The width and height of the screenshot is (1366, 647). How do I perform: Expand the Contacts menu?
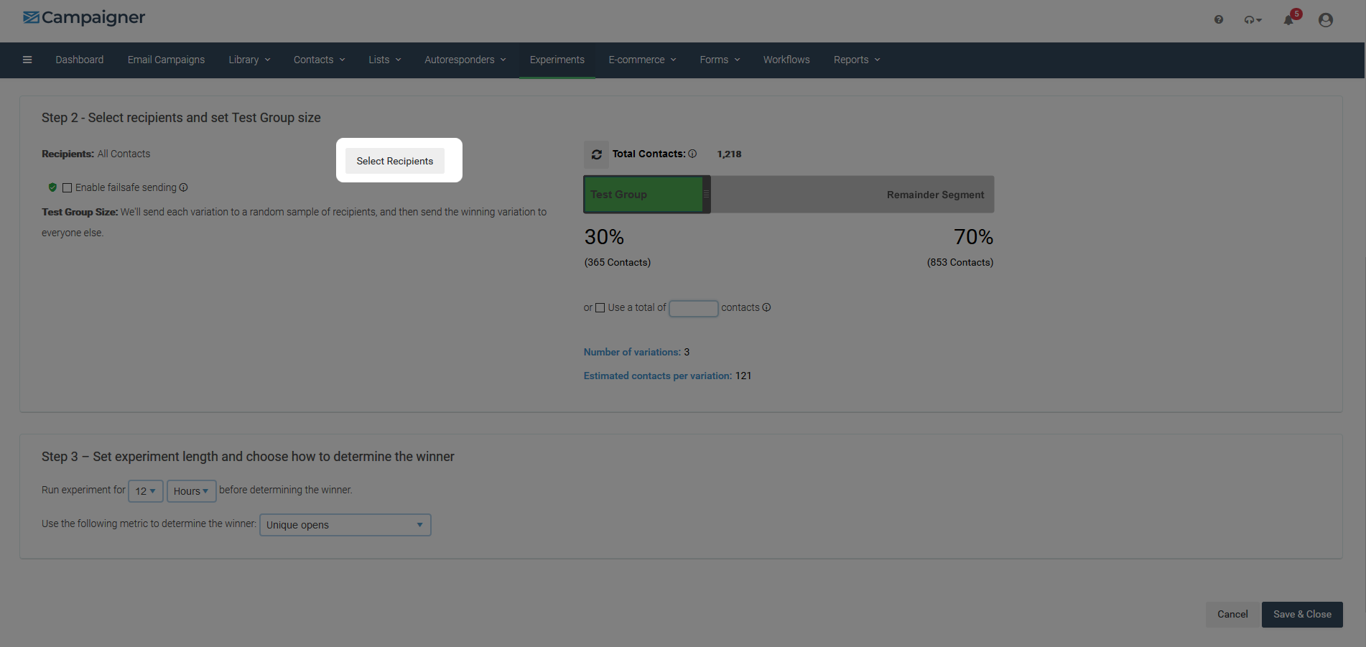(x=319, y=60)
